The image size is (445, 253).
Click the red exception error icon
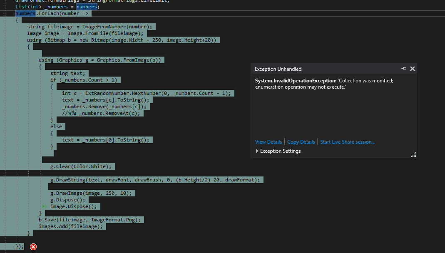pos(33,247)
